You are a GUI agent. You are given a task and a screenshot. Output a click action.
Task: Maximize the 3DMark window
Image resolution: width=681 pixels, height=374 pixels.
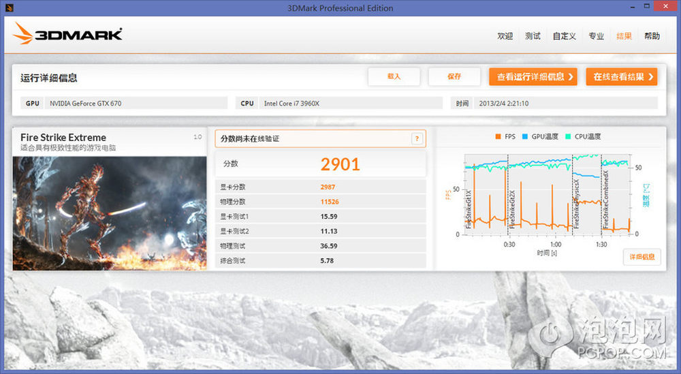pos(647,6)
